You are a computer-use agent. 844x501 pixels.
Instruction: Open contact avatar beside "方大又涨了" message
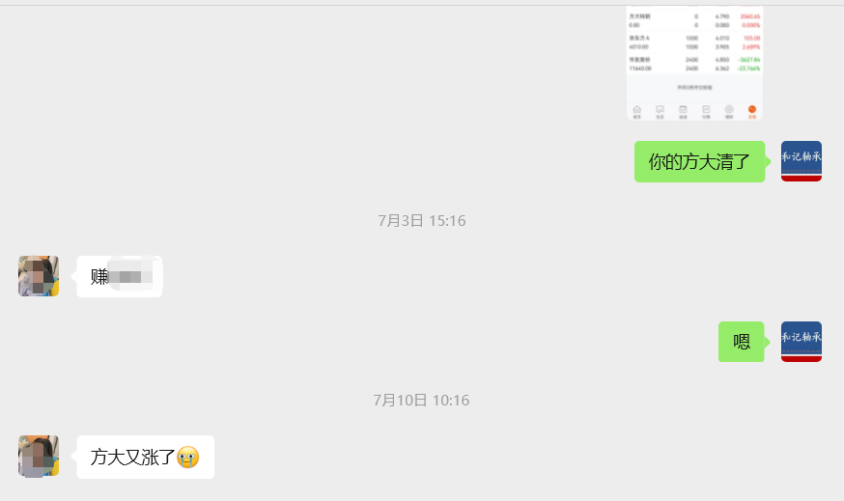click(x=39, y=456)
